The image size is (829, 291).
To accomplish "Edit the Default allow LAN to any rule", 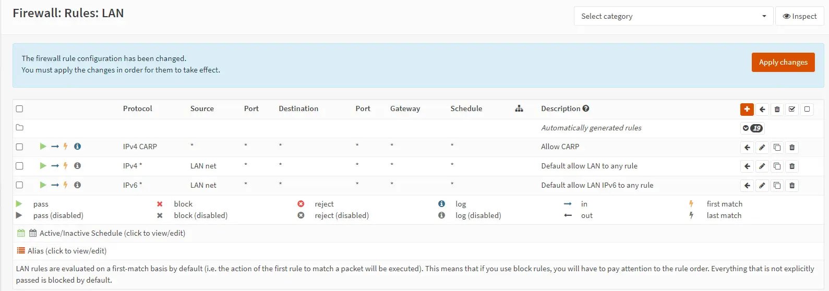I will coord(762,166).
